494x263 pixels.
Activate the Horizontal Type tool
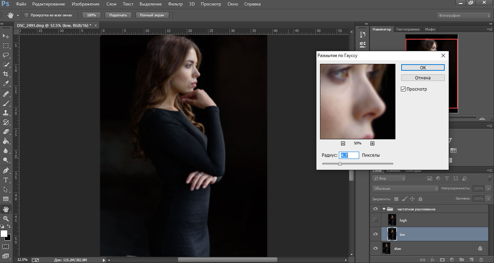(x=6, y=180)
